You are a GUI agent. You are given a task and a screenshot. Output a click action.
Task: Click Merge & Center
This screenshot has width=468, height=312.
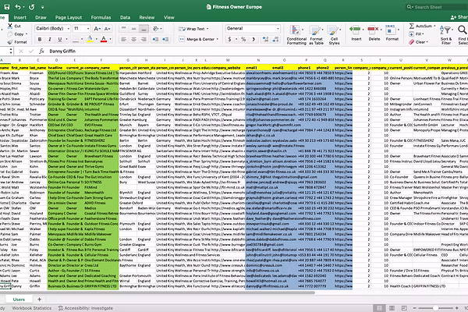pyautogui.click(x=199, y=40)
